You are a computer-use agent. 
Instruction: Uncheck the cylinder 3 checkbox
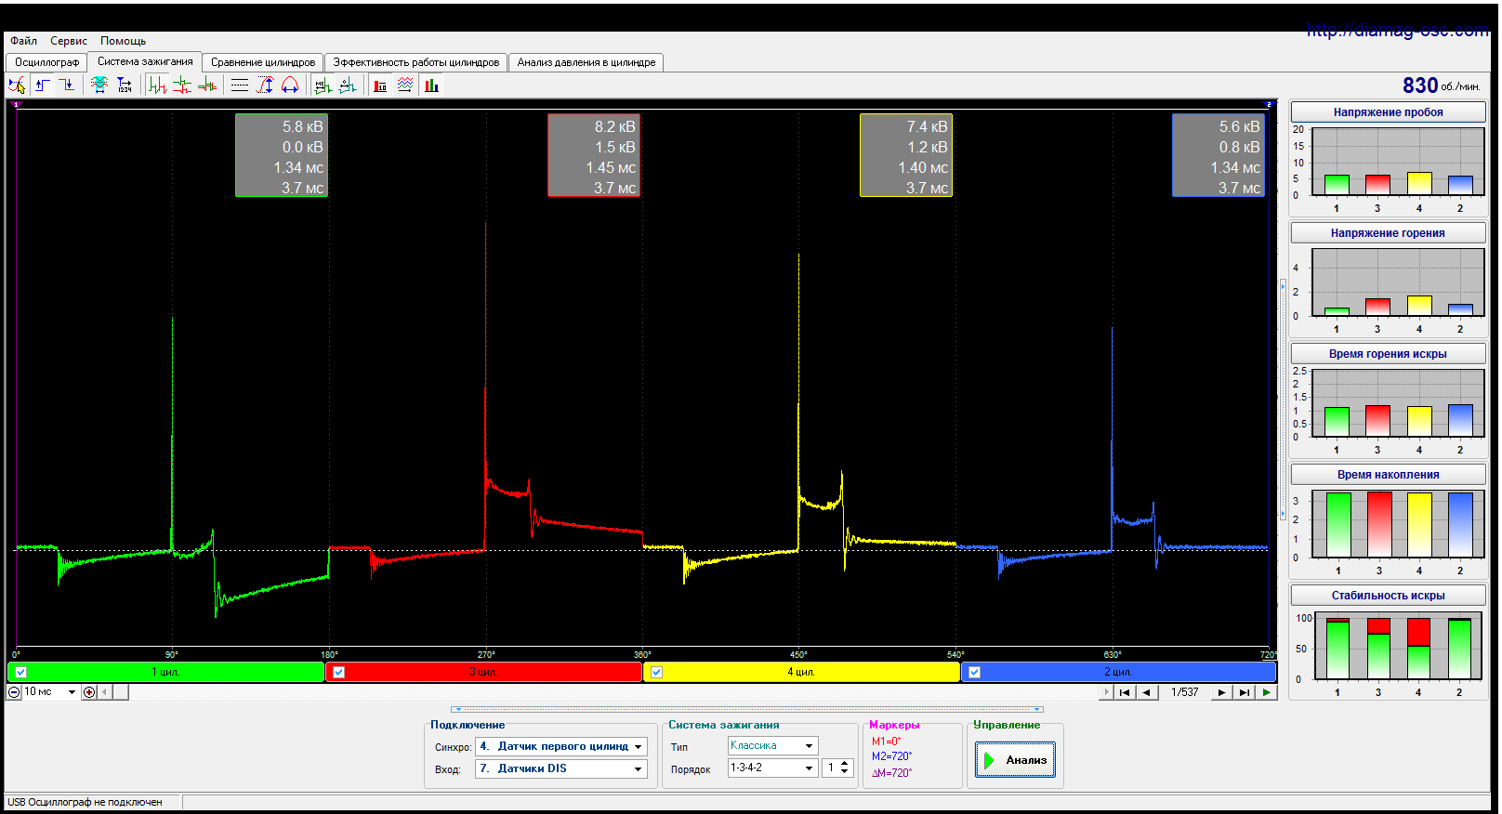pyautogui.click(x=339, y=672)
